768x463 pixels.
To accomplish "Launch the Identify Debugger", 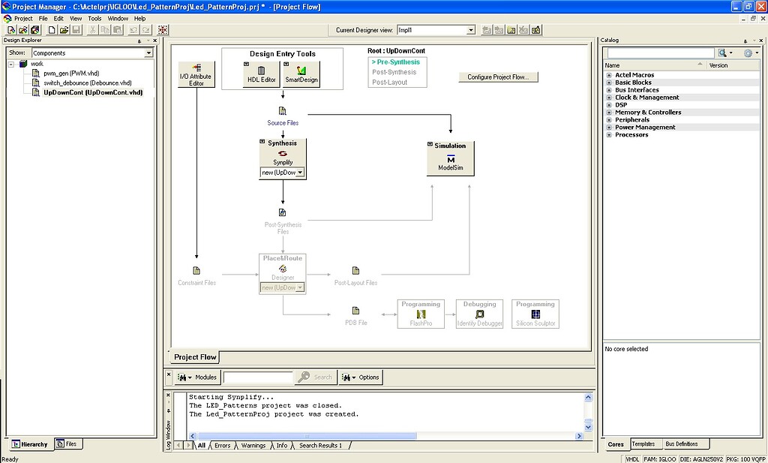I will (479, 313).
